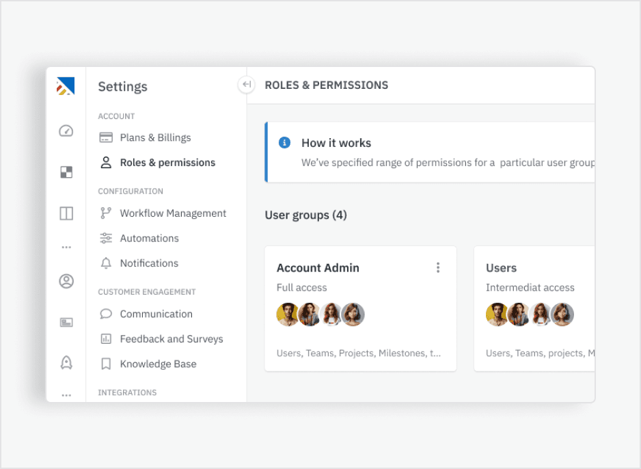Click the last avatar in the Users card

(562, 314)
